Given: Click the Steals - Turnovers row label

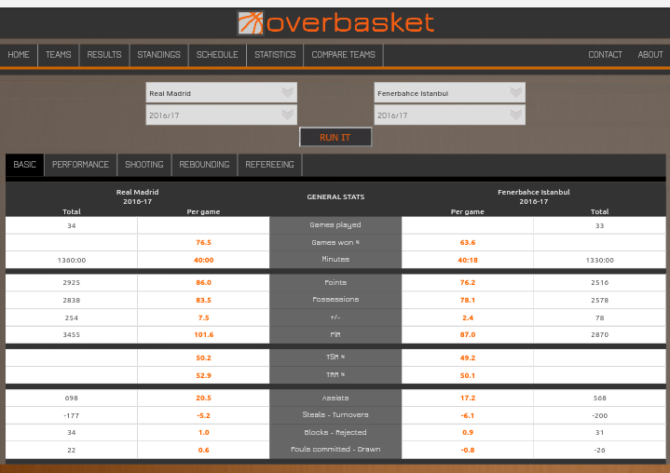Looking at the screenshot, I should [x=335, y=415].
